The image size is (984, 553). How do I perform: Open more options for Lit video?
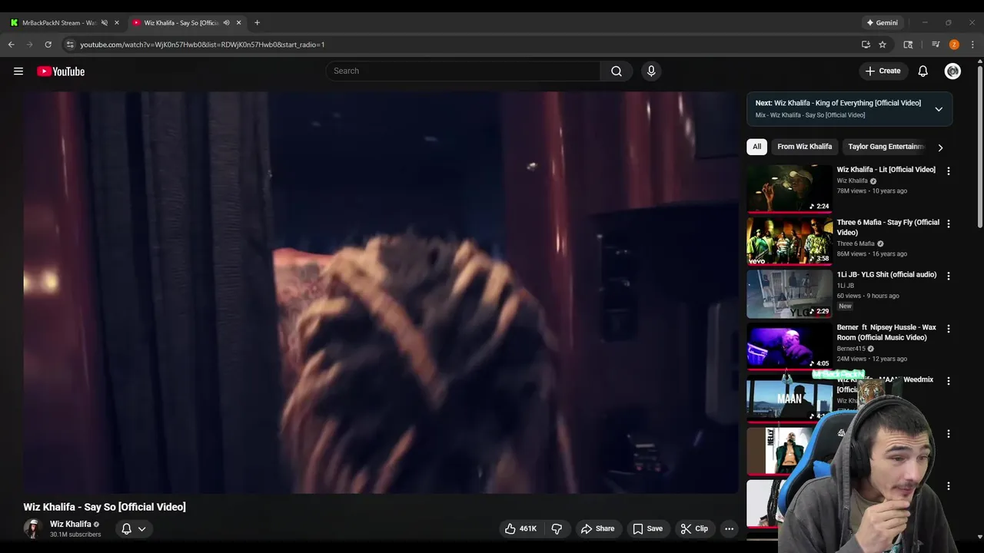(948, 171)
